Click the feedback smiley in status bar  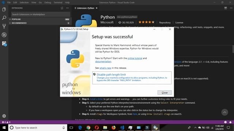coord(225,122)
